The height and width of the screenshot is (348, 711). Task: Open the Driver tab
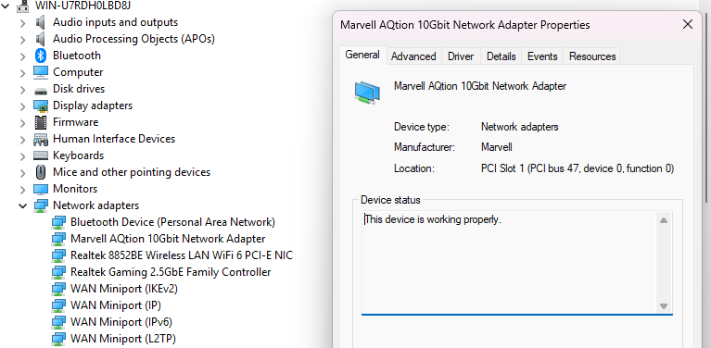[x=461, y=56]
